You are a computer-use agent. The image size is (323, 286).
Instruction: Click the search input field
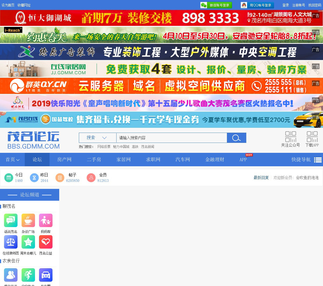coord(172,138)
